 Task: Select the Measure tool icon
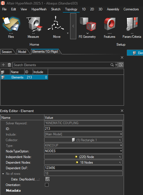tap(34, 24)
